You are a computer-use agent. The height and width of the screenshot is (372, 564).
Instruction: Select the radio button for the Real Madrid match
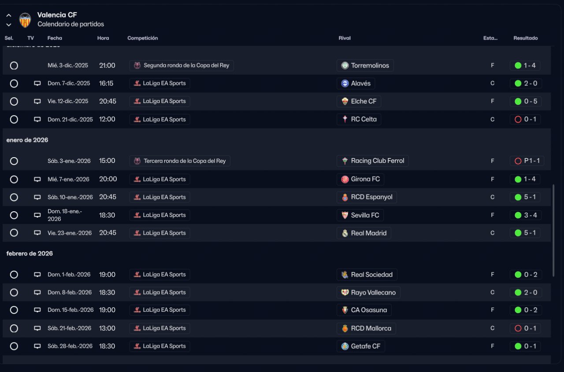(x=14, y=233)
